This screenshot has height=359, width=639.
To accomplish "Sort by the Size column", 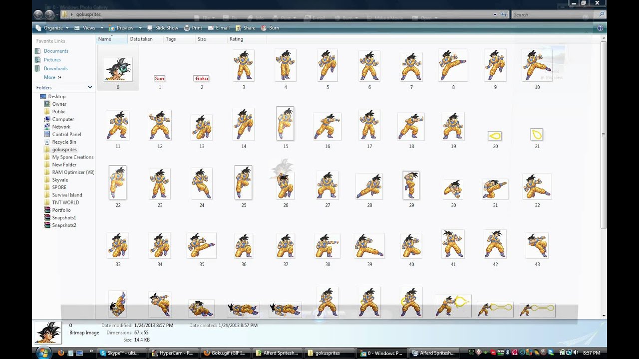I will 211,39.
